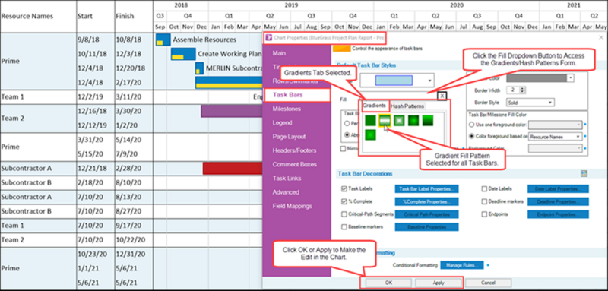Close the Gradients popup with the X button
Viewport: 608px width, 291px height.
click(442, 96)
